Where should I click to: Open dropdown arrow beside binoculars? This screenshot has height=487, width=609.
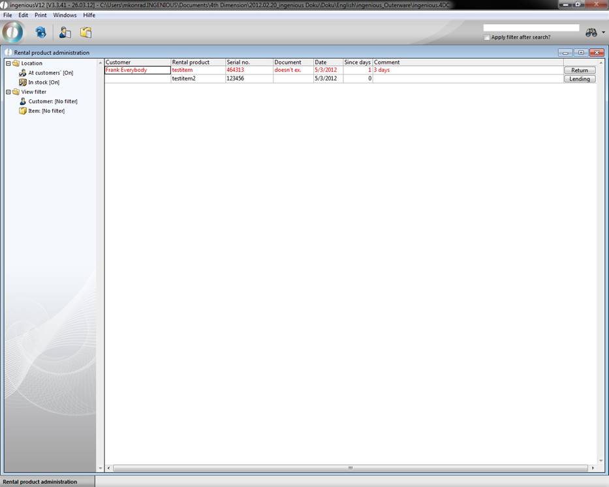click(x=603, y=33)
